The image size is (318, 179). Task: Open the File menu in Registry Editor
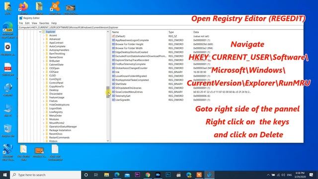[21, 23]
